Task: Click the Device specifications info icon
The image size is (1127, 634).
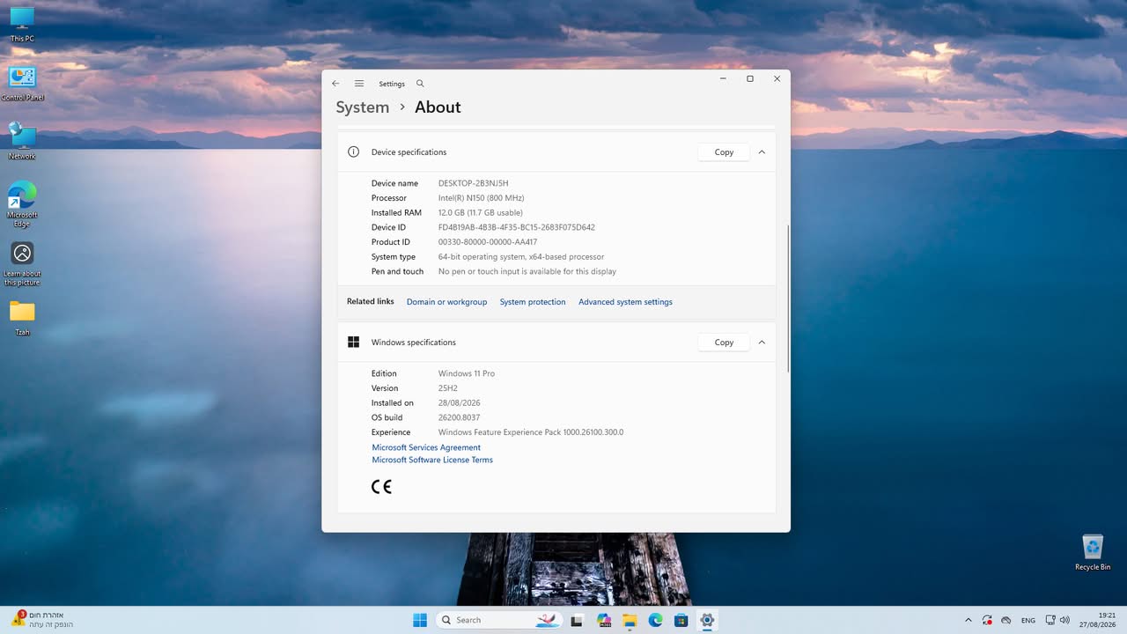Action: point(353,151)
